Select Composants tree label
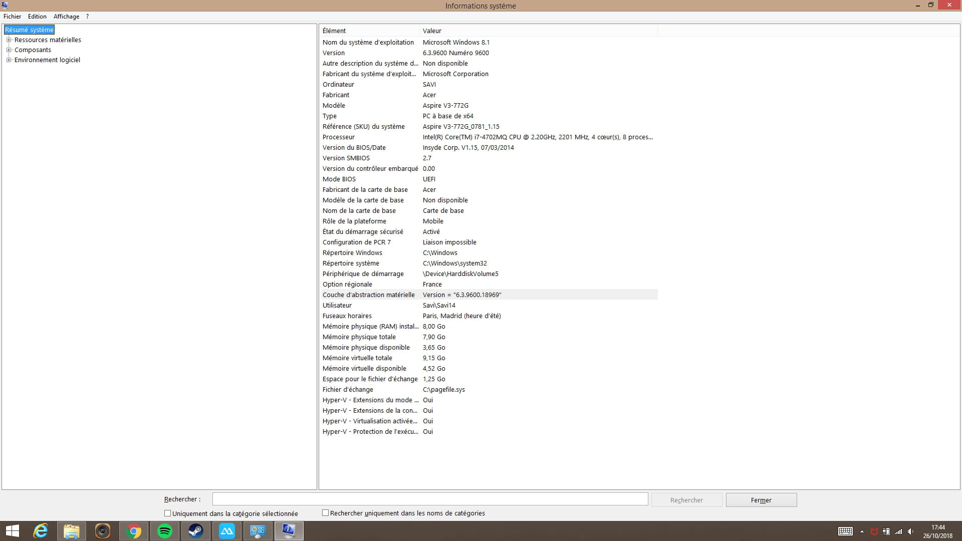This screenshot has height=541, width=962. (x=33, y=50)
